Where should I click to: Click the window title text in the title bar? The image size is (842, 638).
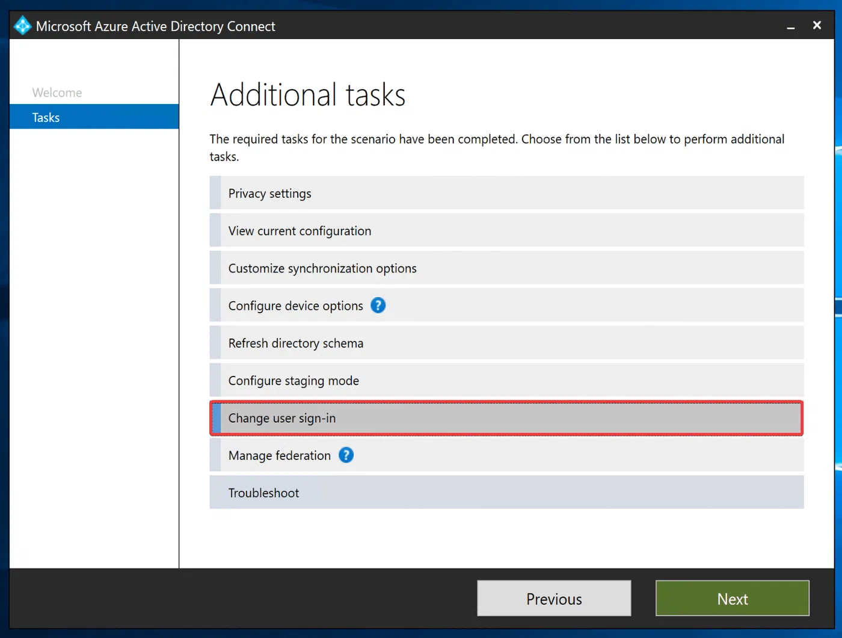(x=156, y=26)
